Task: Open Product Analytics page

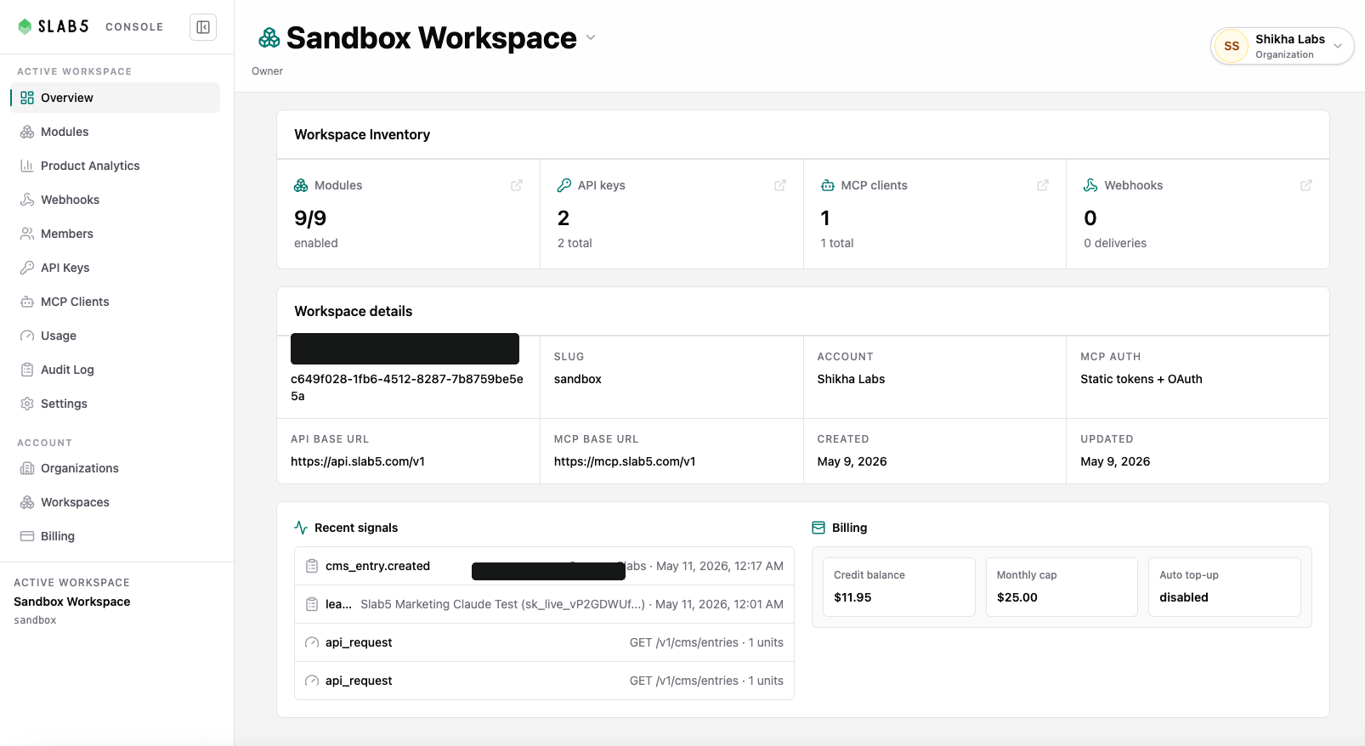Action: [115, 166]
